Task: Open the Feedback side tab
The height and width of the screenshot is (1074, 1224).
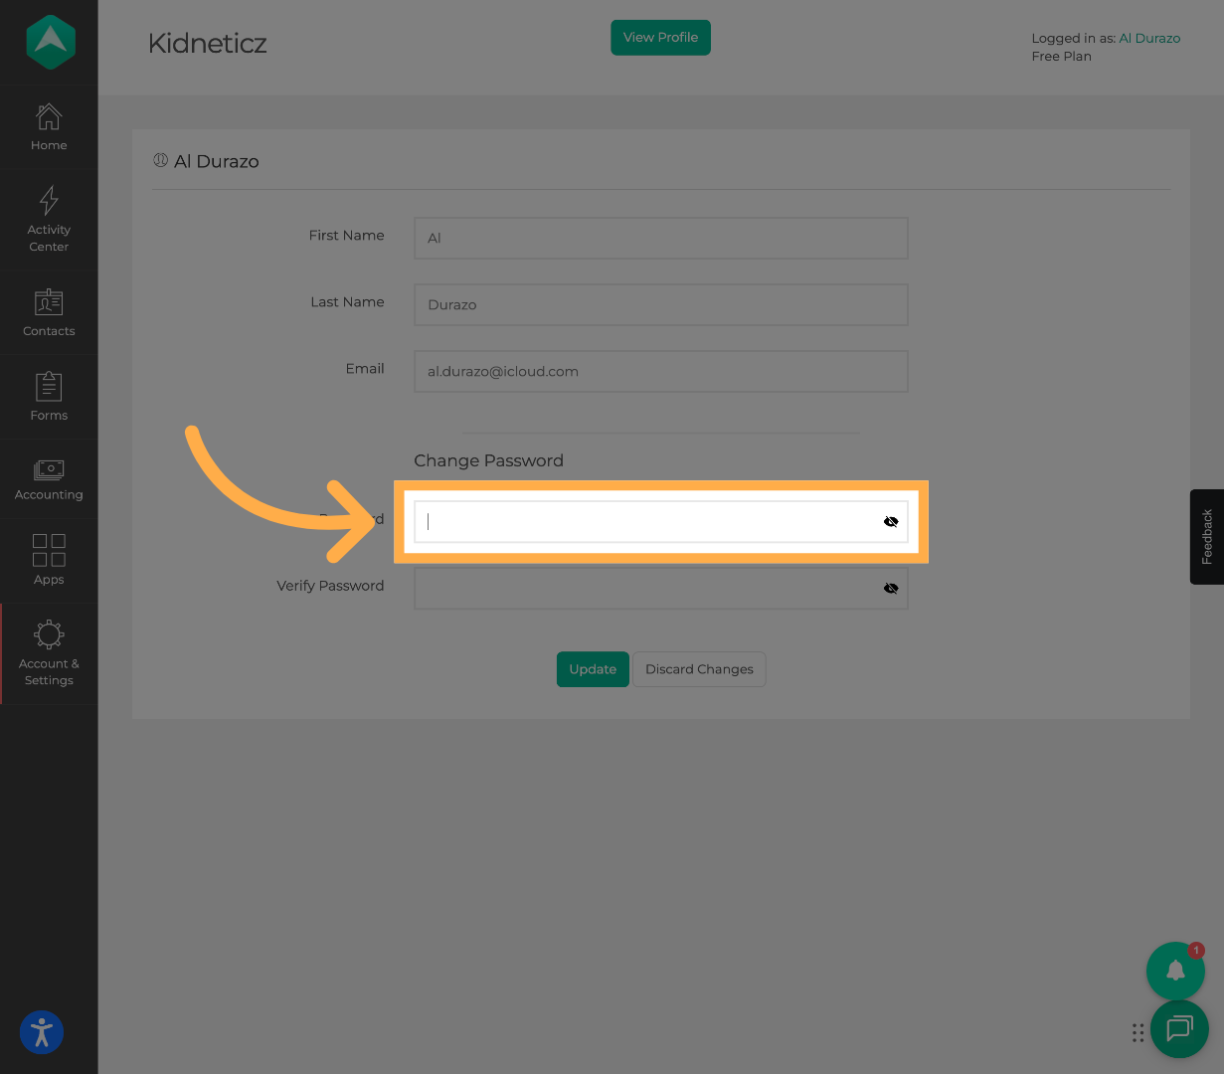Action: 1206,537
